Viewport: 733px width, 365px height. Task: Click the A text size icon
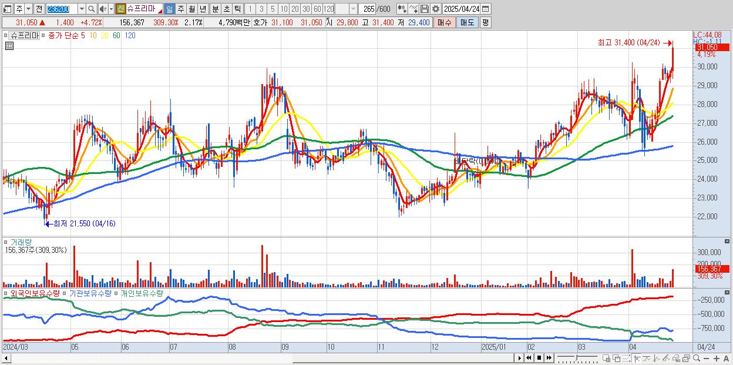click(727, 358)
